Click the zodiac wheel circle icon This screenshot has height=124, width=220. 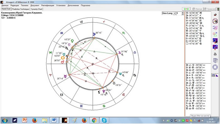(215, 67)
